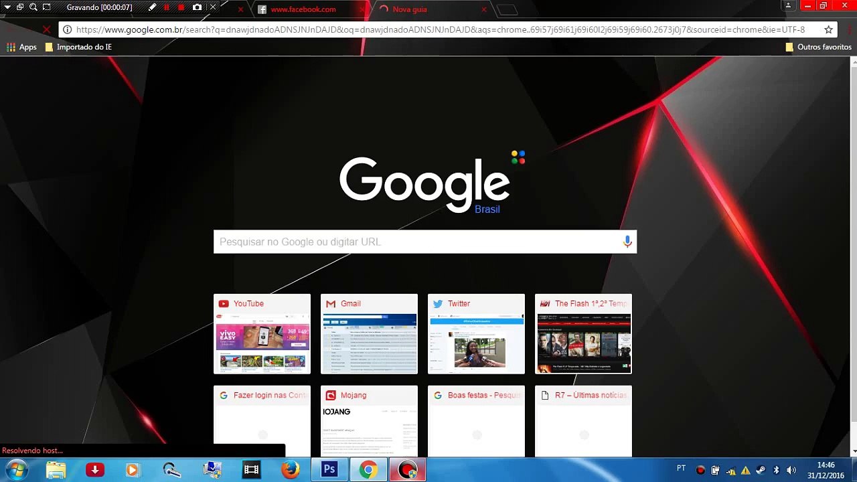This screenshot has width=857, height=482.
Task: Open the Fazer login nas Contas tile
Action: (x=262, y=421)
